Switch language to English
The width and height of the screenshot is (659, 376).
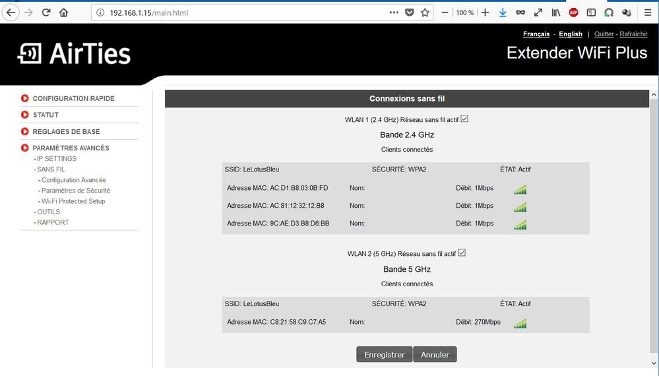(x=571, y=34)
